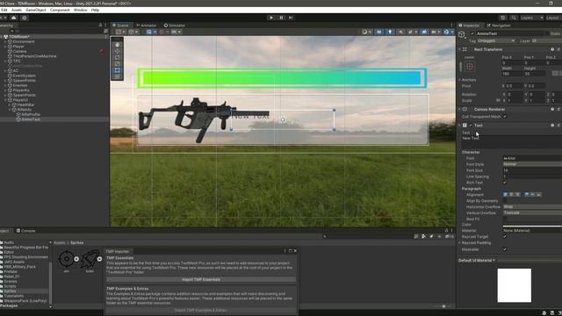
Task: Select the Hand tool in Scene view
Action: coord(117,45)
